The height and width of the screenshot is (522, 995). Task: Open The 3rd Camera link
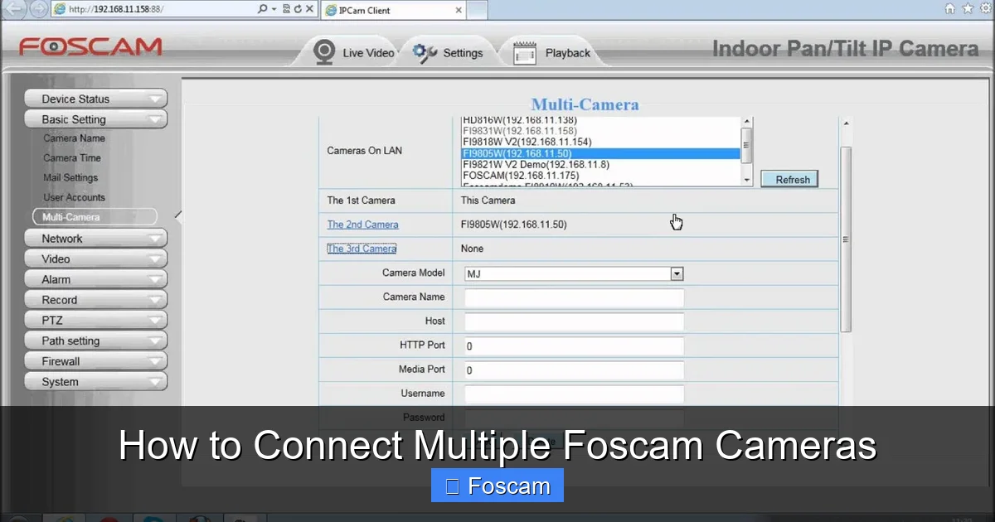[362, 249]
